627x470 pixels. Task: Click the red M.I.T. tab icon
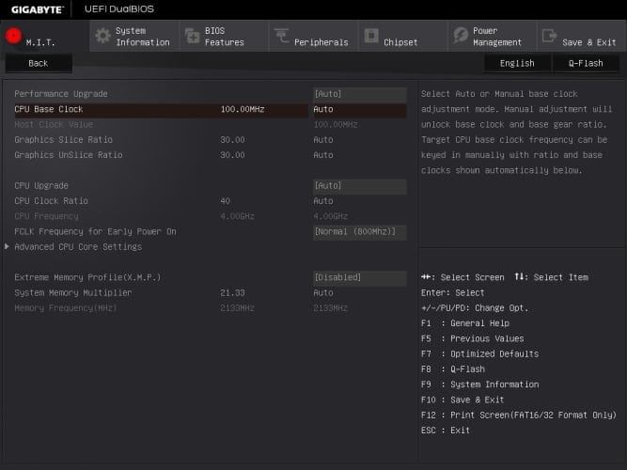(13, 37)
